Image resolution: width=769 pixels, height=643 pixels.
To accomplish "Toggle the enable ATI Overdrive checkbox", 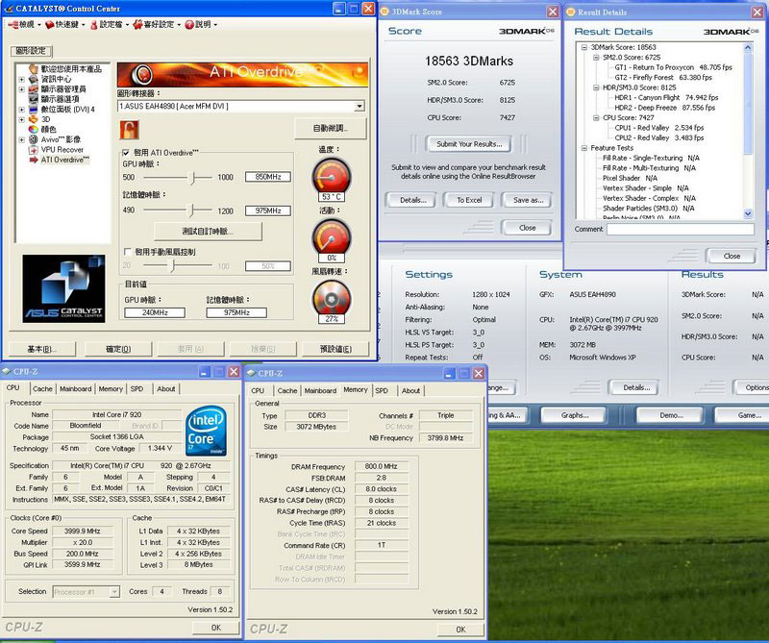I will [126, 153].
